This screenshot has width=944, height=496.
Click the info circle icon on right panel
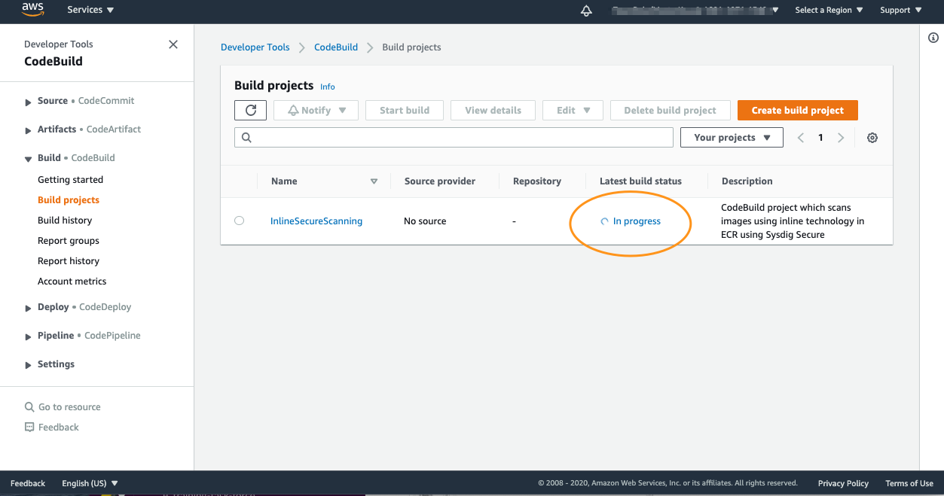tap(933, 38)
